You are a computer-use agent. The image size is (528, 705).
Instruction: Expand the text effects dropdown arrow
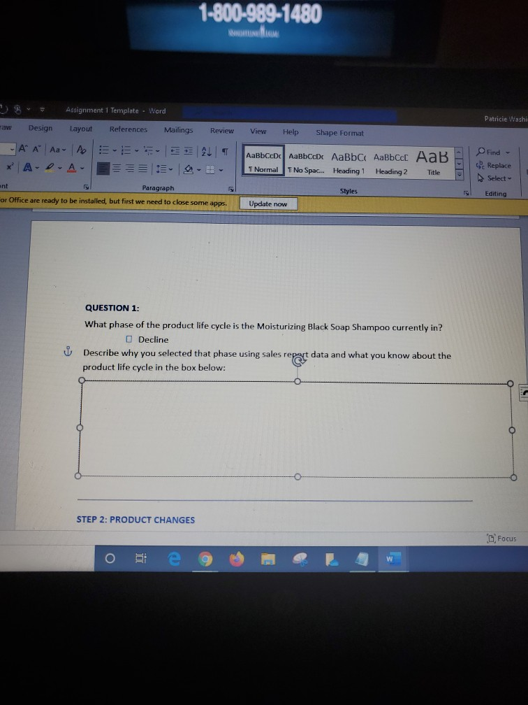(37, 168)
